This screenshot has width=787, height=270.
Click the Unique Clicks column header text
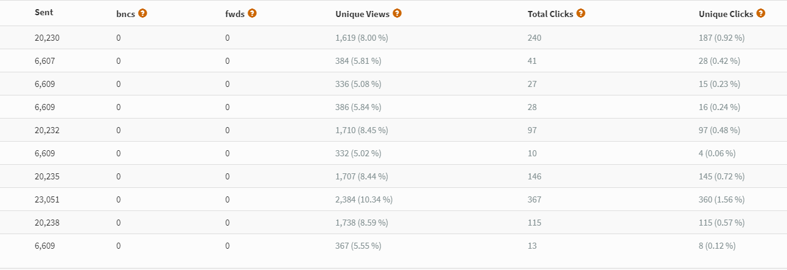[726, 13]
